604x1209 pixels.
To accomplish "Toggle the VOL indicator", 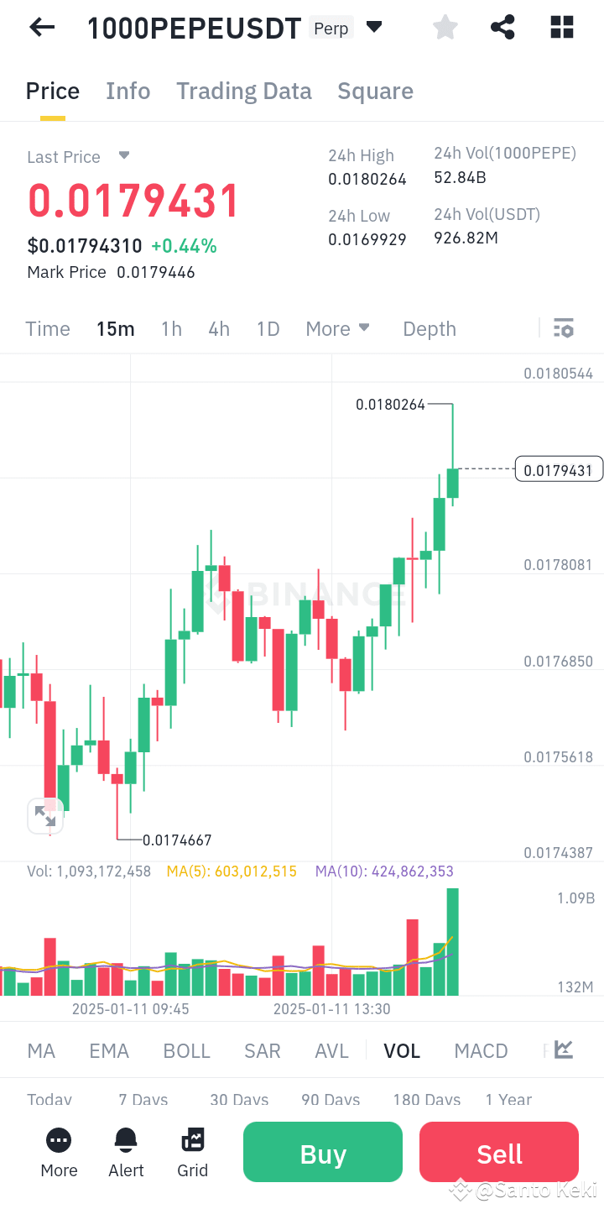I will (402, 1050).
